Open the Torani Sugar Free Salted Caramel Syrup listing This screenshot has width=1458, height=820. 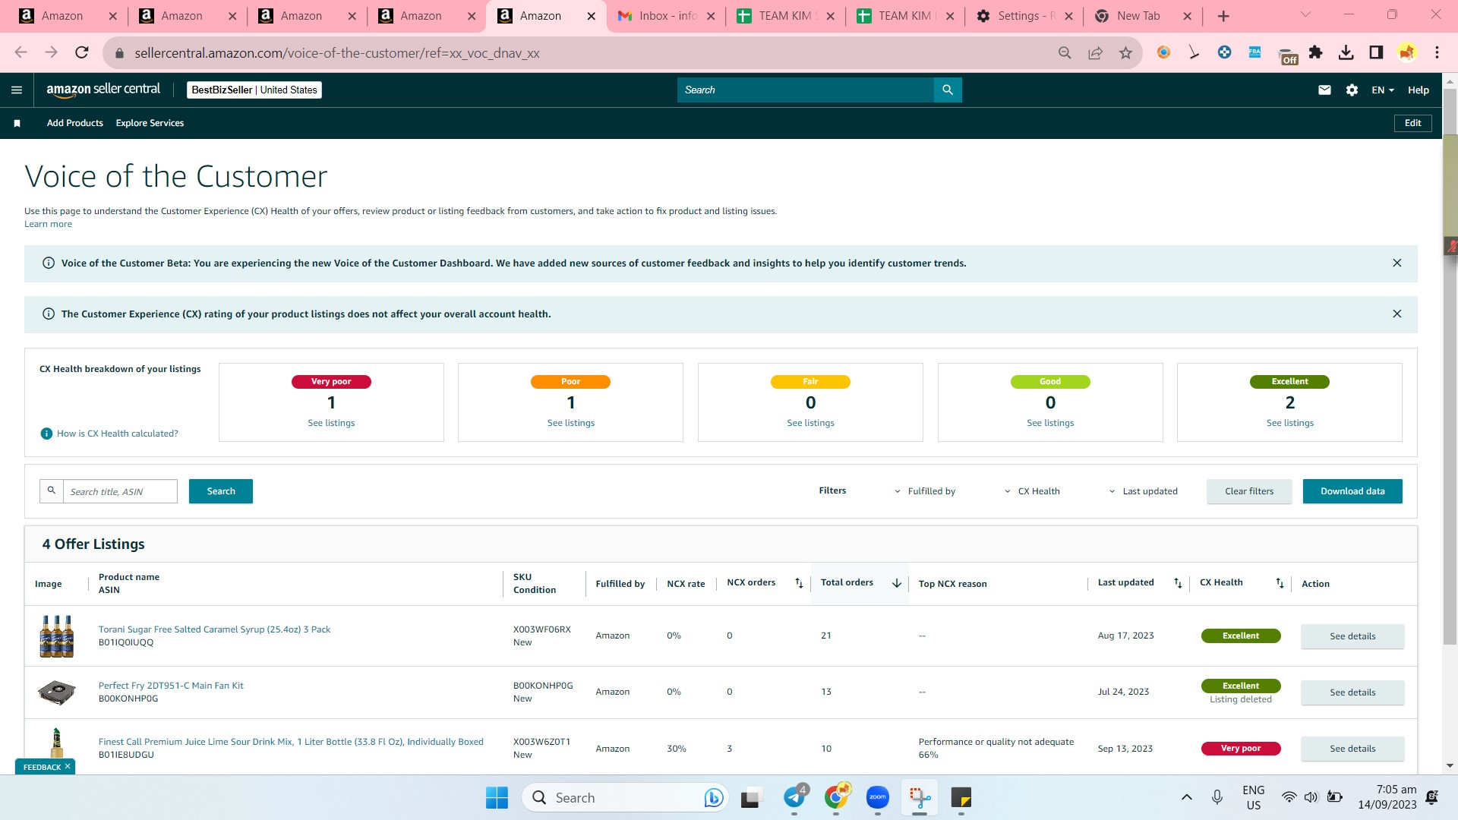point(214,629)
